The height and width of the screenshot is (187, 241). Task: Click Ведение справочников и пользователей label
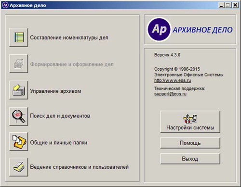(x=80, y=167)
